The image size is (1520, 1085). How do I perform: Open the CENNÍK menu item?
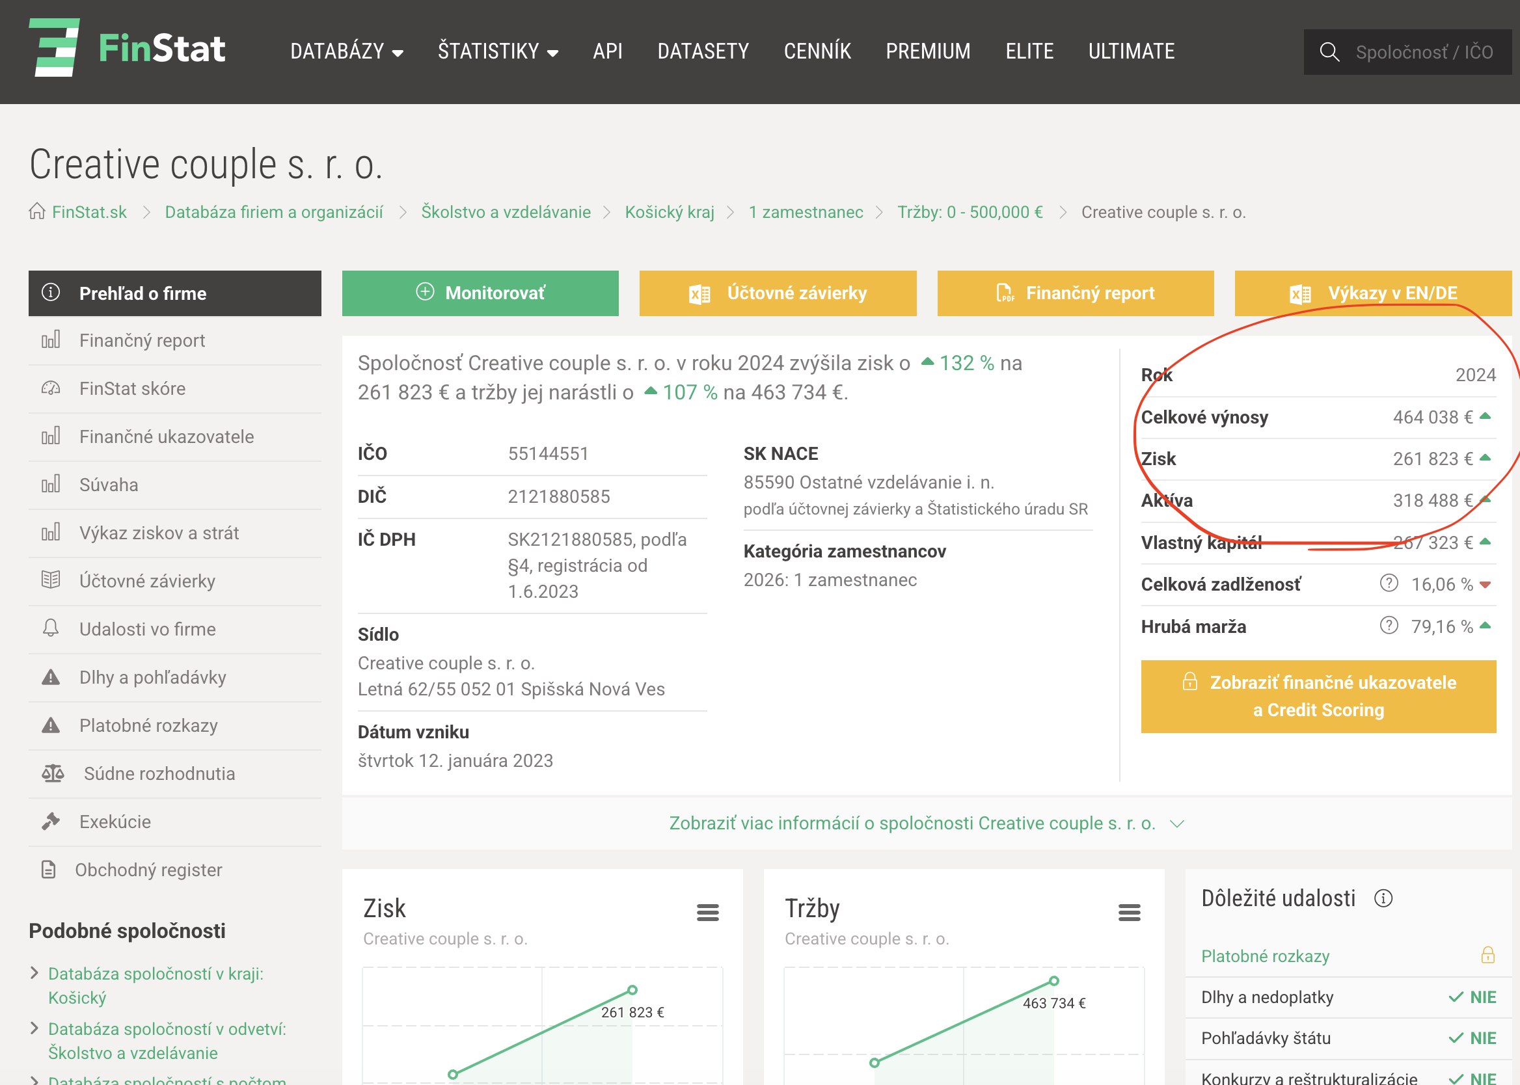click(817, 51)
